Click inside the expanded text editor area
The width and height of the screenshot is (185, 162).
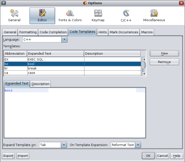[x=75, y=113]
